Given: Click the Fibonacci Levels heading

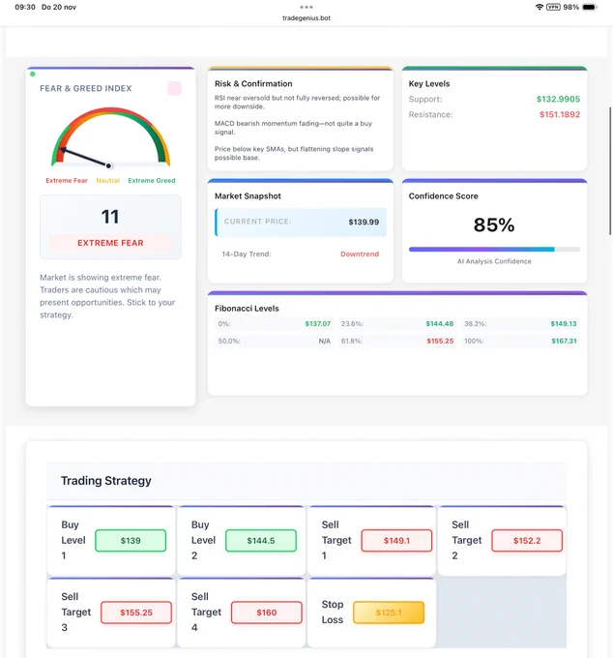Looking at the screenshot, I should [247, 309].
